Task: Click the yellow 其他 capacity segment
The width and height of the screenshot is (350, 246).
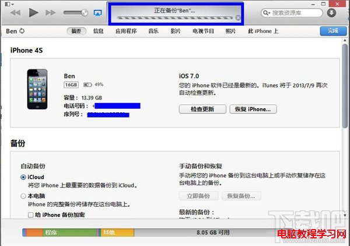Action: coord(117,233)
